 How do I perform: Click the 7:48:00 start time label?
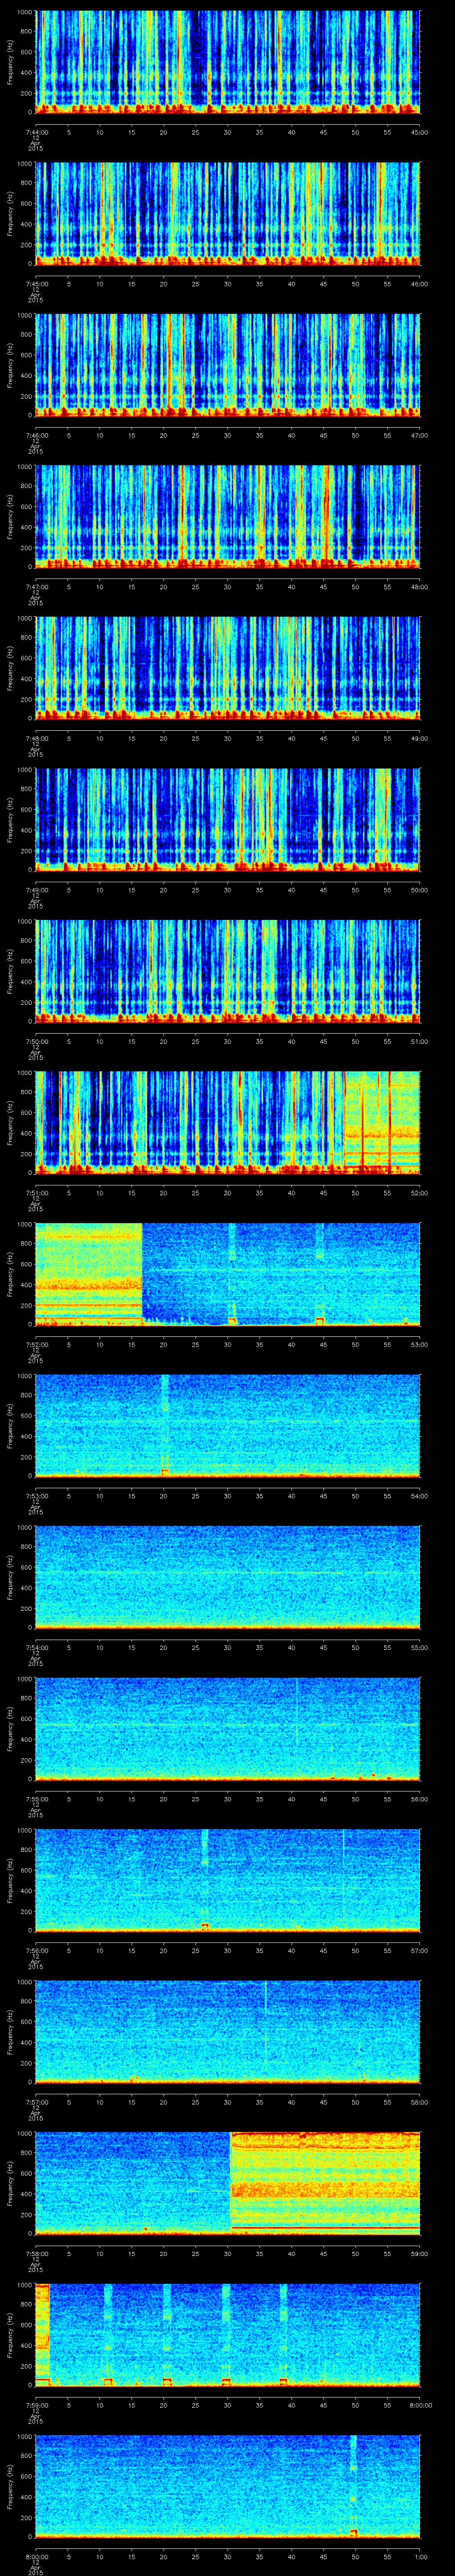pyautogui.click(x=36, y=738)
